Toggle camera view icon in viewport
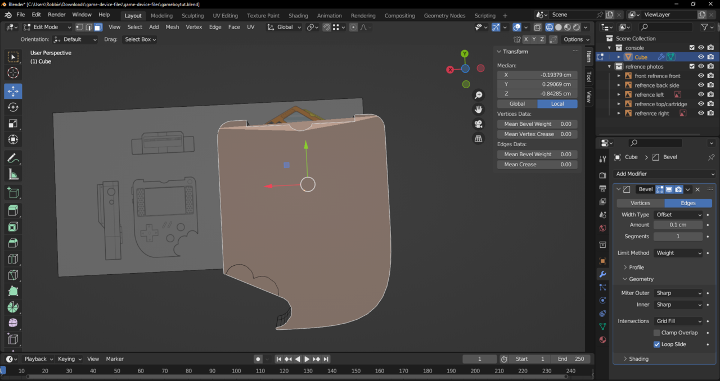 [479, 124]
